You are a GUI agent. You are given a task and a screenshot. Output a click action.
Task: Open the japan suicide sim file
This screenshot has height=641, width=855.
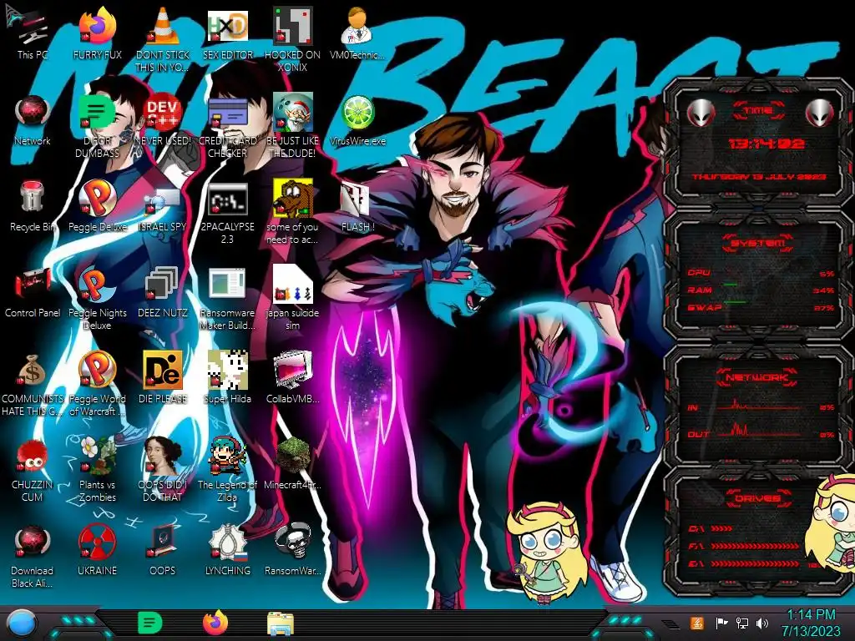click(x=293, y=285)
